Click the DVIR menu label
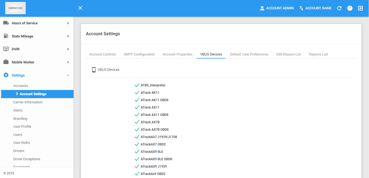This screenshot has width=369, height=178. point(16,49)
